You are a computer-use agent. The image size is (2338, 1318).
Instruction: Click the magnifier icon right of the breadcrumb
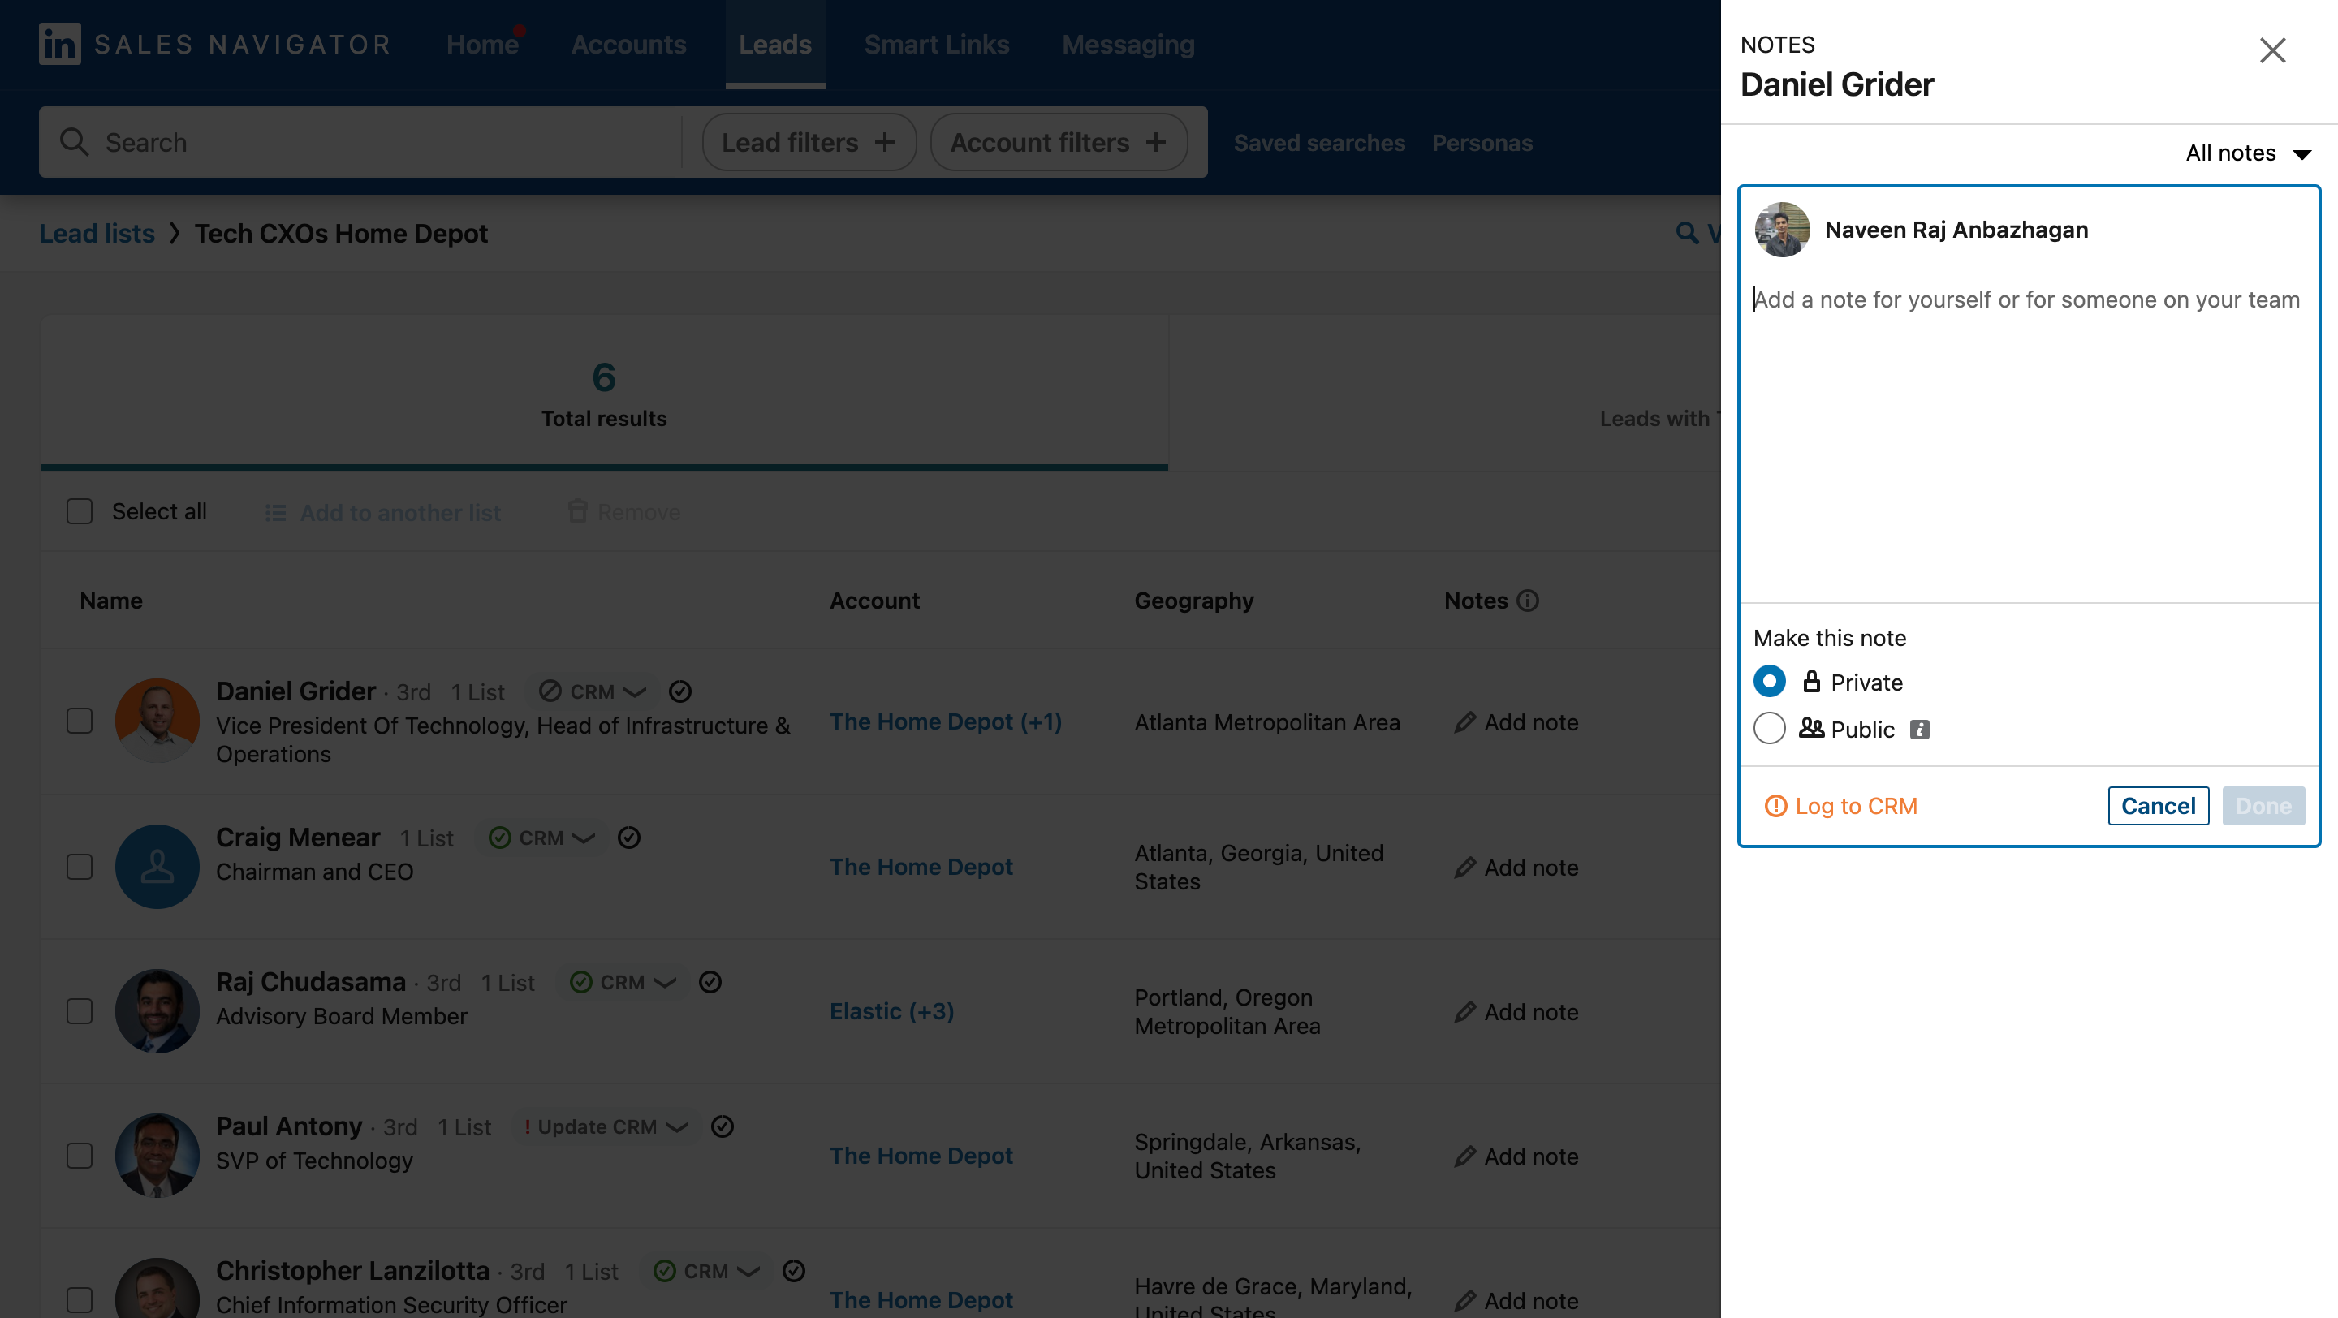point(1686,233)
